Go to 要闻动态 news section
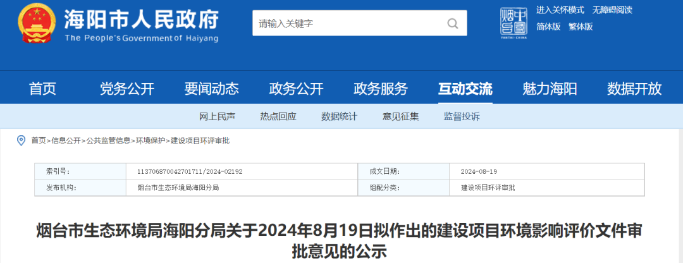The height and width of the screenshot is (263, 683). click(211, 89)
